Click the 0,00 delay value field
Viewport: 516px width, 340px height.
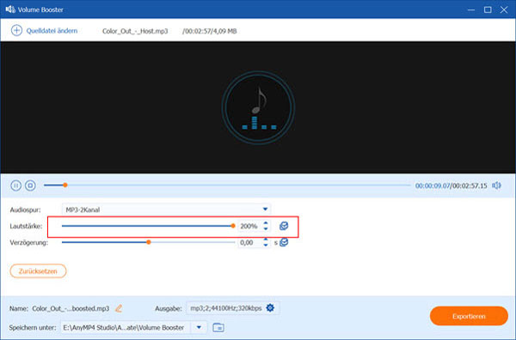tap(249, 243)
